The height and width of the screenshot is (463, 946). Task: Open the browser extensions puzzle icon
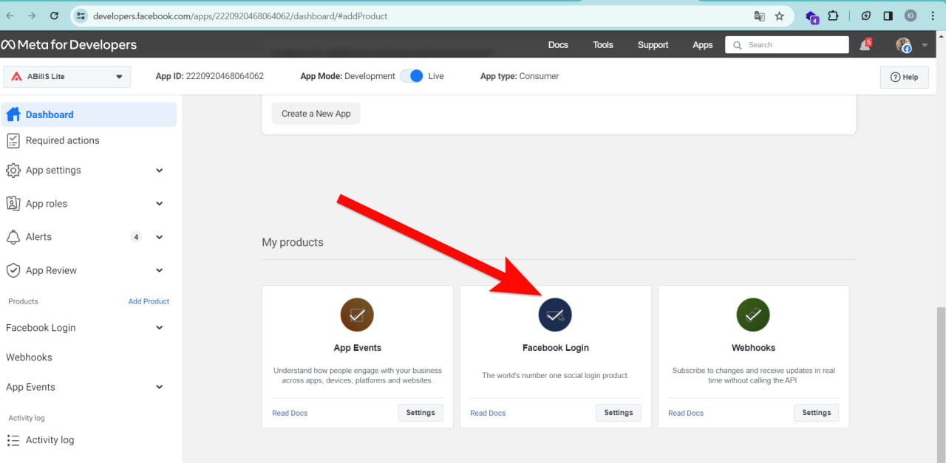point(833,16)
